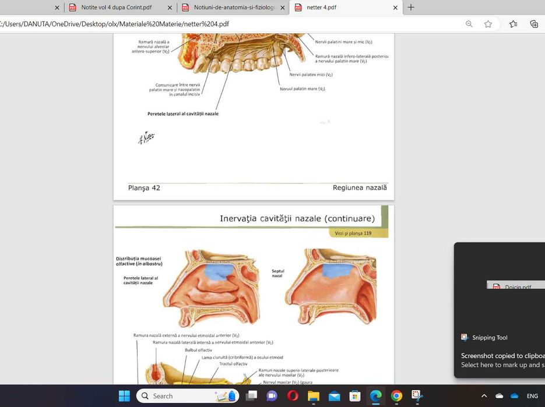Viewport: 545px width, 407px height.
Task: Open the blue OneDrive tray icon
Action: 515,396
